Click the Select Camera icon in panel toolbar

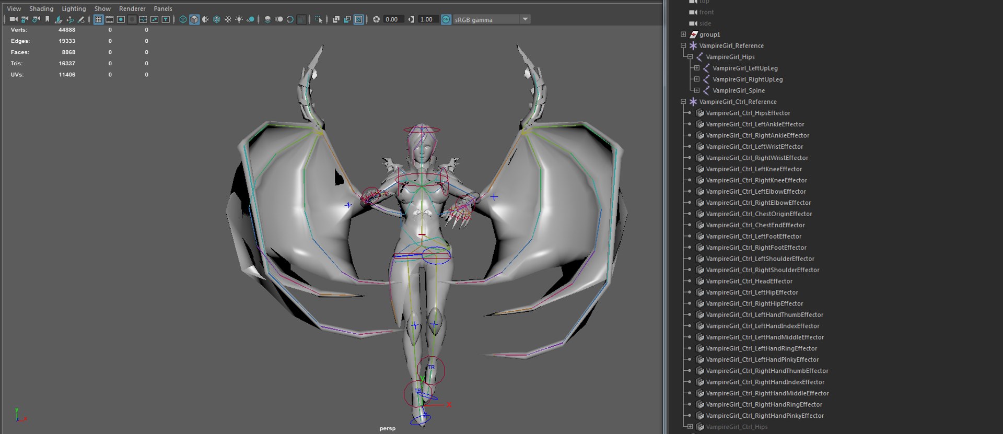[14, 19]
